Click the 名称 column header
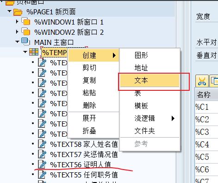The width and height of the screenshot is (218, 183). 207,95
